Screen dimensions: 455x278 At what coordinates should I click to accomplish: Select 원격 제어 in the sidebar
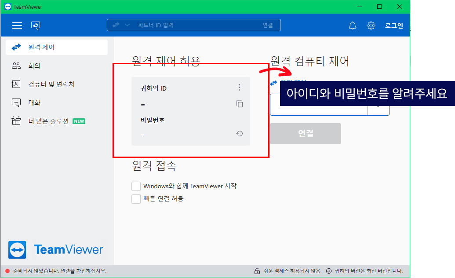57,48
